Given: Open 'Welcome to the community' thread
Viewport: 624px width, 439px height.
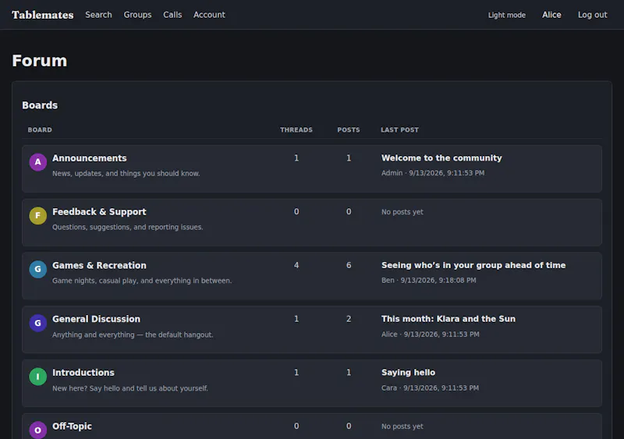Looking at the screenshot, I should (x=441, y=158).
